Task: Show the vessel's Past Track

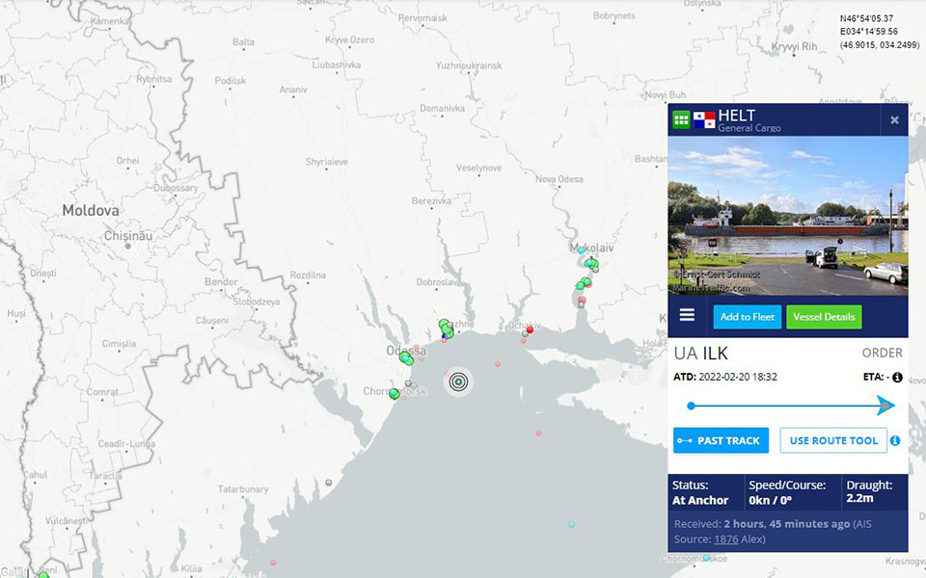Action: pos(721,440)
